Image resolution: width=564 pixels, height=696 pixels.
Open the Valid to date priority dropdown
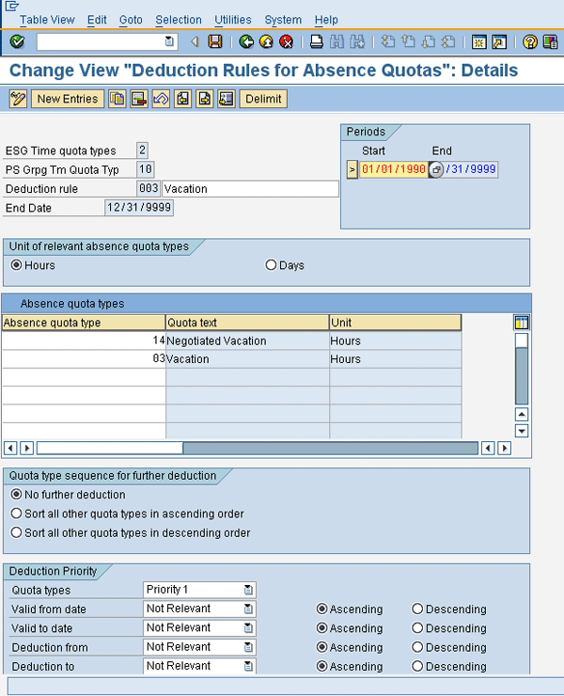click(248, 628)
